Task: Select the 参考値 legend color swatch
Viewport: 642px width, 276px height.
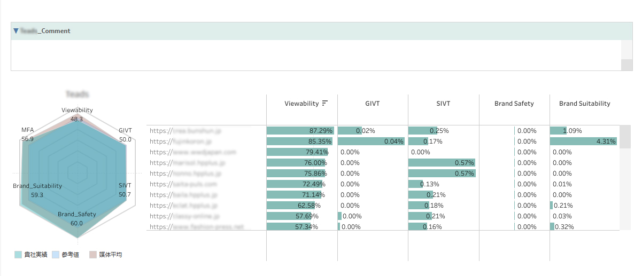Action: tap(56, 255)
